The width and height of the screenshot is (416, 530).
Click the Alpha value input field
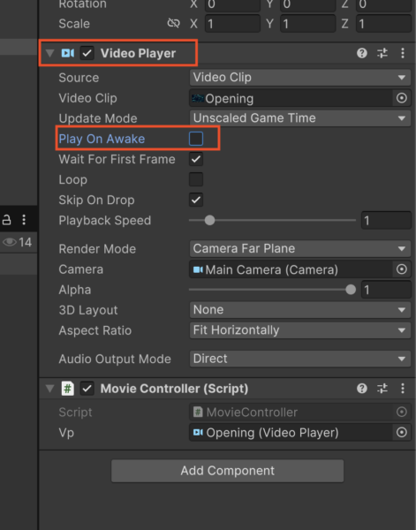point(386,290)
